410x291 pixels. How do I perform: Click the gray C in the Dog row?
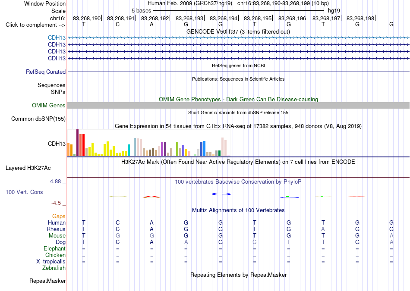pos(255,242)
